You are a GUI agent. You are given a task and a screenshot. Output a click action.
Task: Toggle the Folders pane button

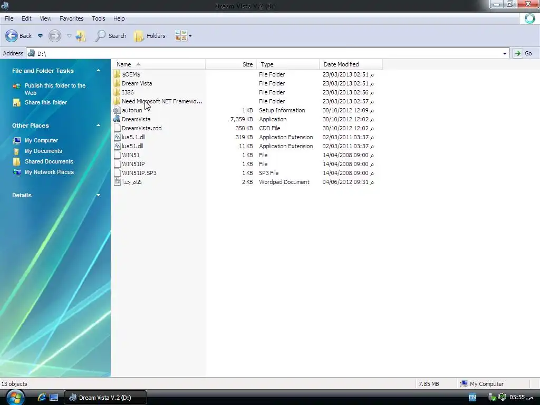[x=150, y=36]
